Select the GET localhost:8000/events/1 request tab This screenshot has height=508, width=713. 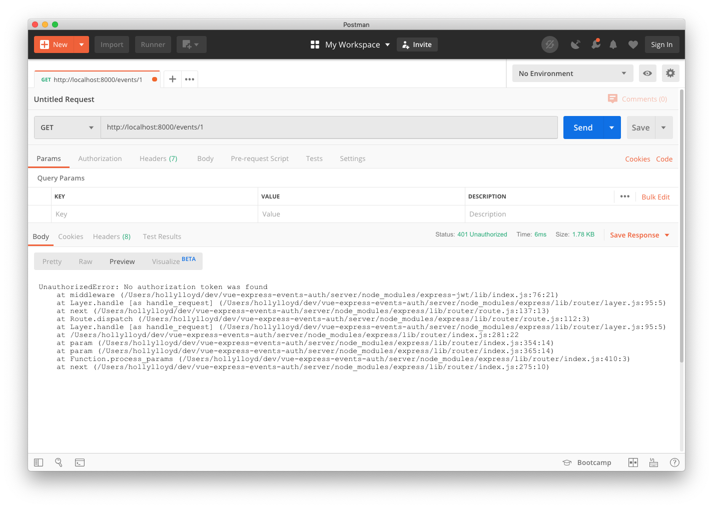tap(97, 79)
